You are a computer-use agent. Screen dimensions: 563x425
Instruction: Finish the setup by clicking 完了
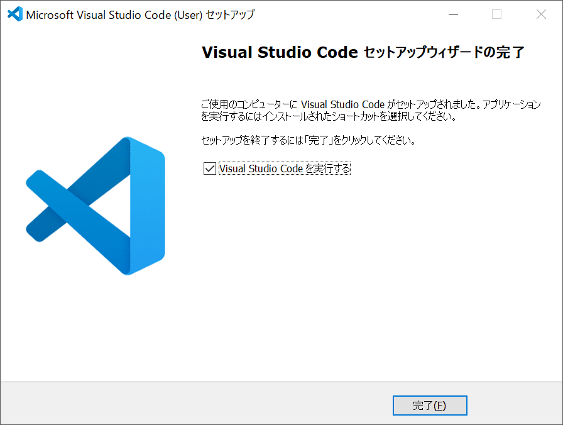(x=430, y=406)
